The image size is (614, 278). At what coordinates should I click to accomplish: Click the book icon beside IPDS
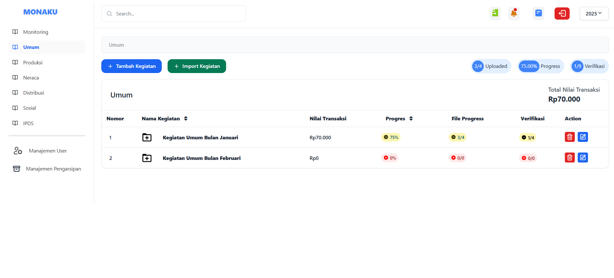point(15,123)
